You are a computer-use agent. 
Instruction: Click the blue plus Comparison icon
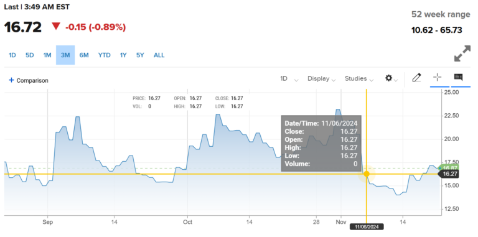coord(11,80)
